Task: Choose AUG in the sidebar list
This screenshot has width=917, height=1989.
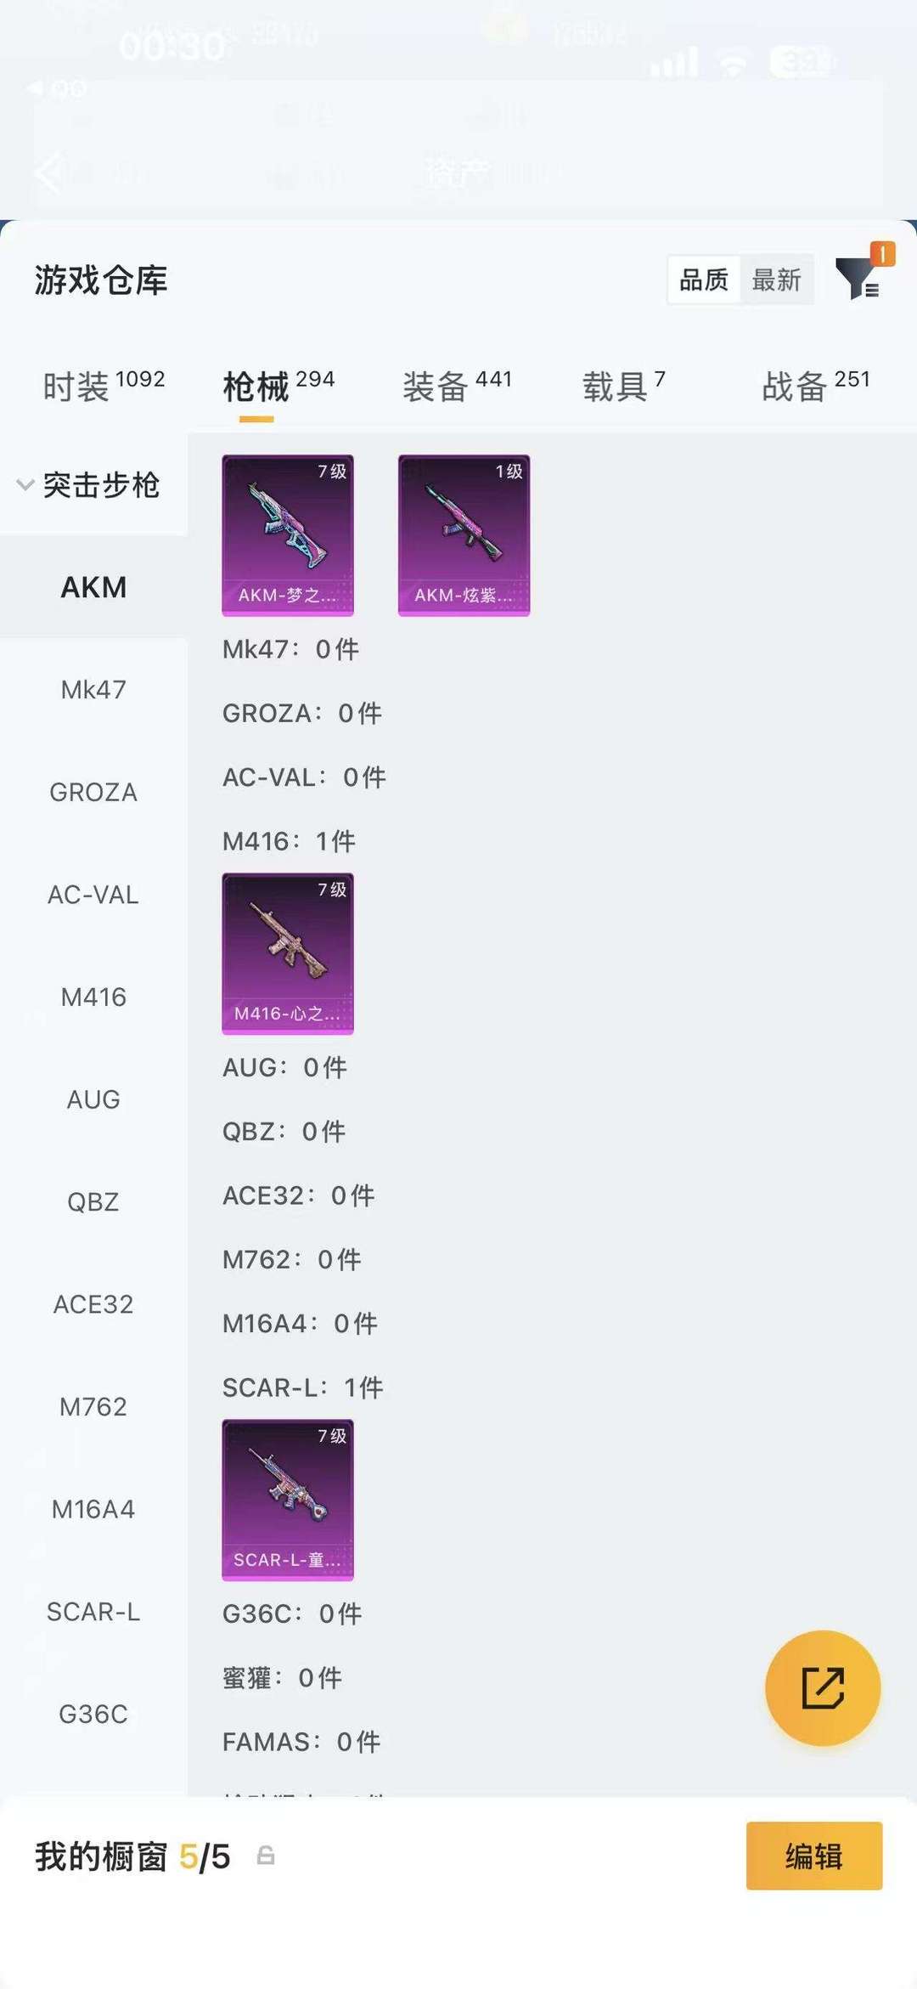Action: [93, 1099]
